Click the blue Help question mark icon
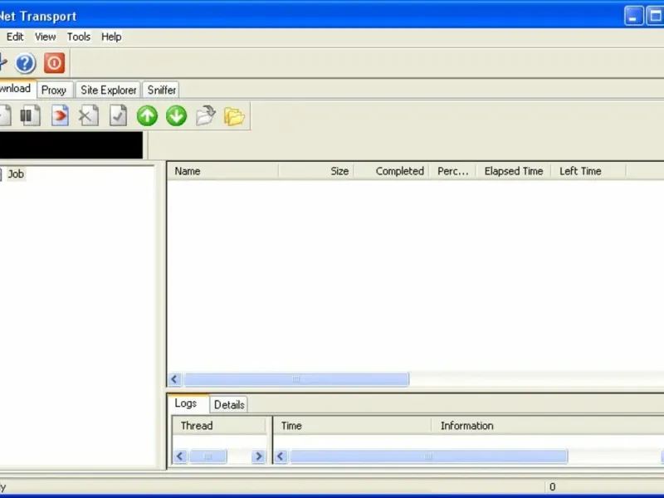Screen dimensions: 664x498 tap(25, 63)
